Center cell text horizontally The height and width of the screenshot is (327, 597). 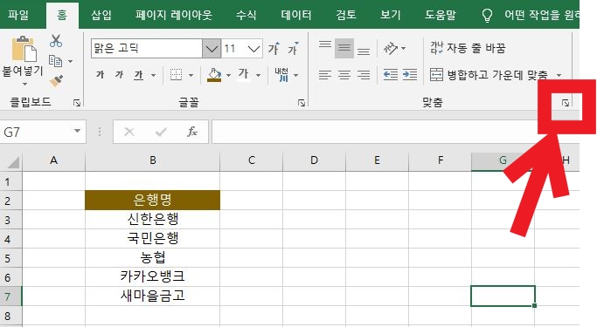344,75
